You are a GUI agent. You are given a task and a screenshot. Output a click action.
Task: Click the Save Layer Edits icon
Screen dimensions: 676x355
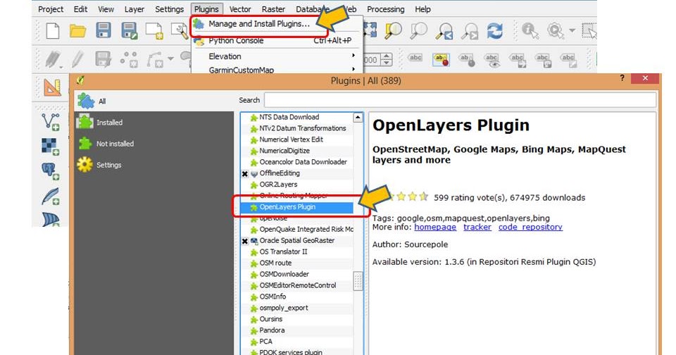(x=103, y=59)
